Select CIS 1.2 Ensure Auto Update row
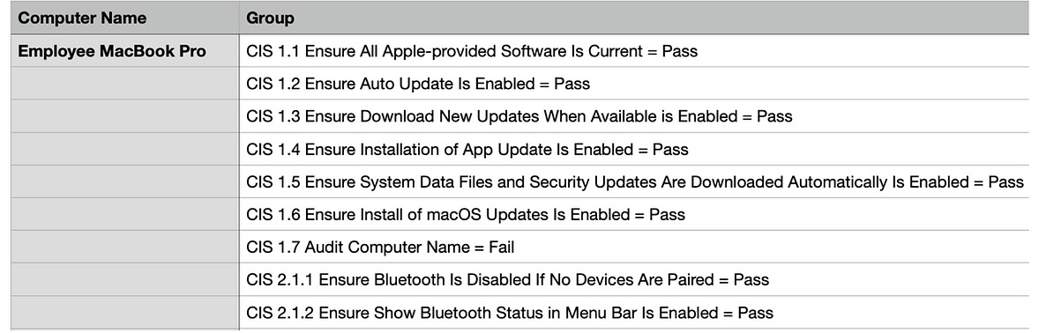This screenshot has height=333, width=1046. pyautogui.click(x=634, y=83)
